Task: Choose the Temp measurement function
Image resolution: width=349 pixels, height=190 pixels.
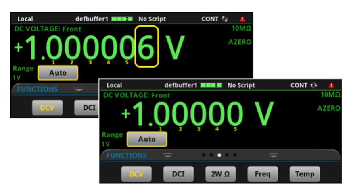Action: coord(304,174)
